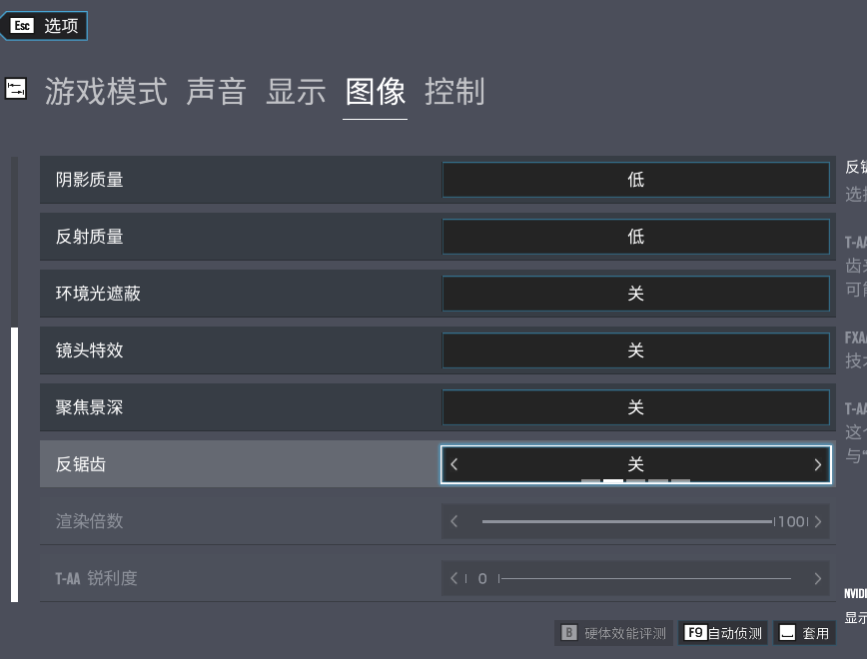Click the spacebar key icon for 套用
The height and width of the screenshot is (659, 867).
pyautogui.click(x=787, y=633)
